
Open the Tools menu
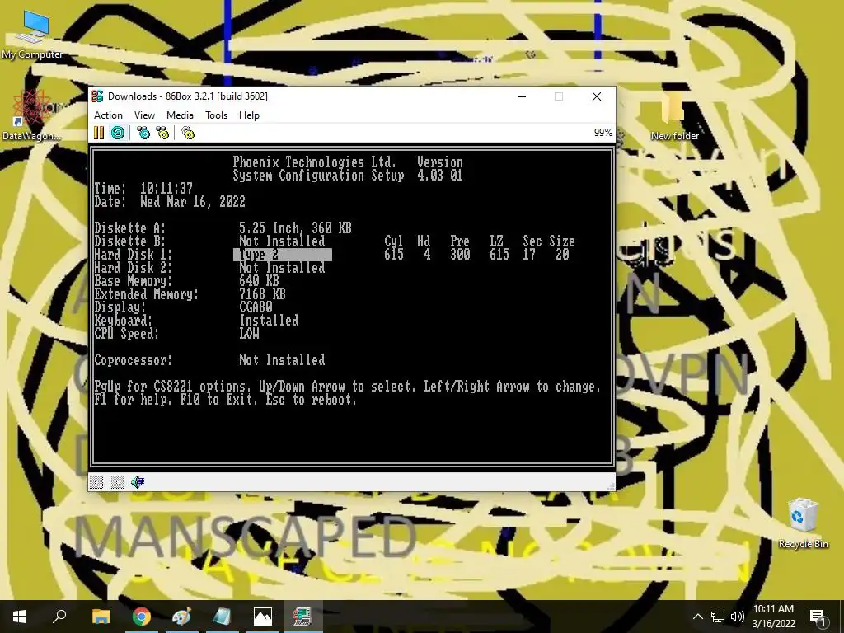(x=217, y=115)
